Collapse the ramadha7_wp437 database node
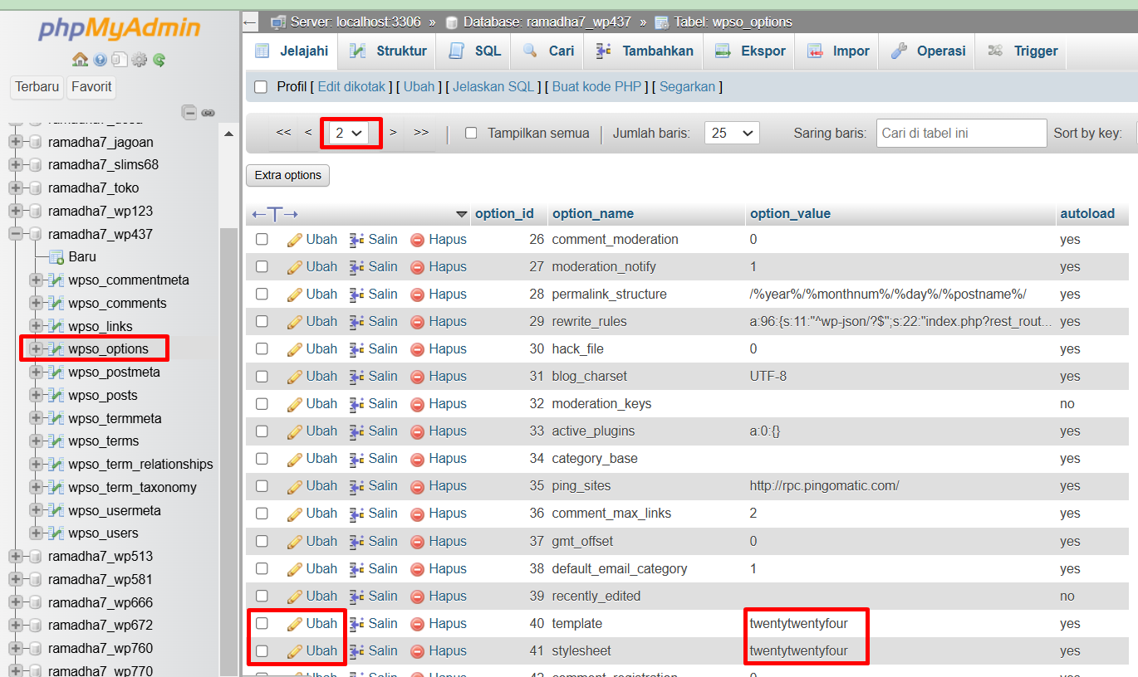This screenshot has height=677, width=1138. point(15,235)
